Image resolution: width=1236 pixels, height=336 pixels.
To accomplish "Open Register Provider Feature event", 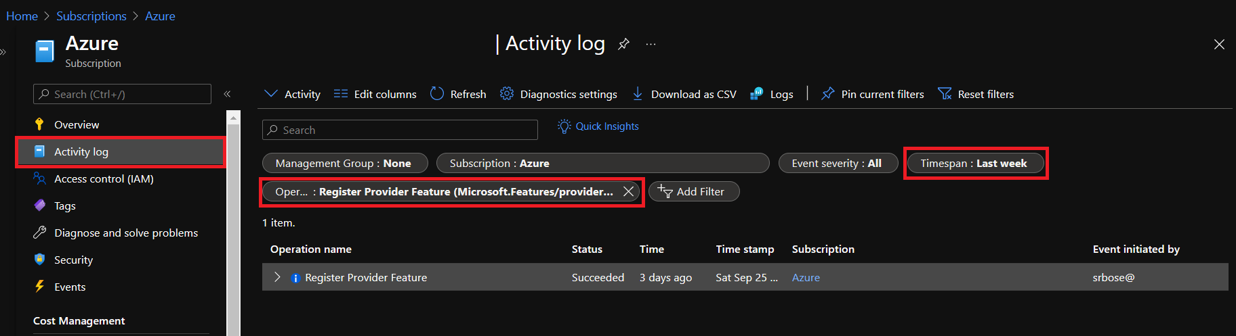I will point(366,277).
